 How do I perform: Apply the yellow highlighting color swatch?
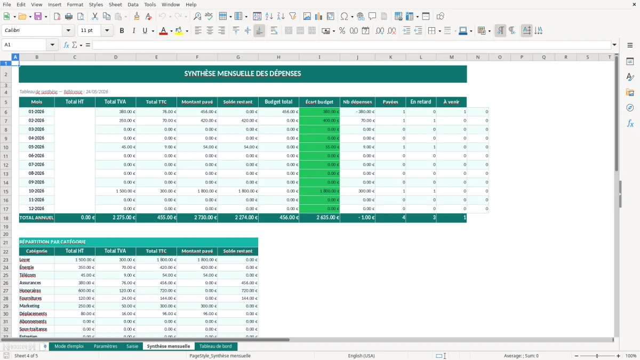click(179, 31)
